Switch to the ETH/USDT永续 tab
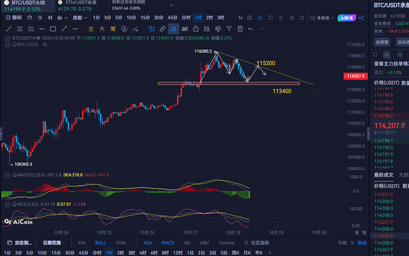 pyautogui.click(x=77, y=3)
